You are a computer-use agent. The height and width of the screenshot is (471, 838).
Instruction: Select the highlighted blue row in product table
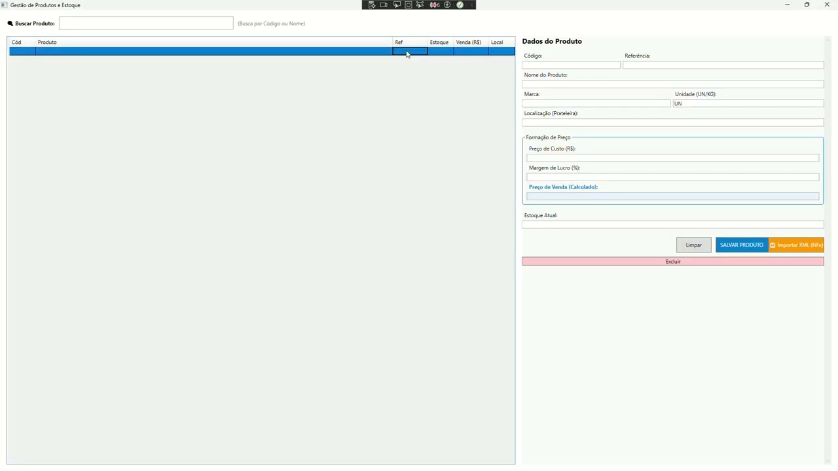(262, 51)
